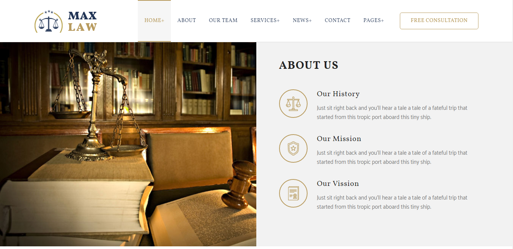Expand the HOME+ dropdown menu
The height and width of the screenshot is (249, 513).
[x=154, y=21]
